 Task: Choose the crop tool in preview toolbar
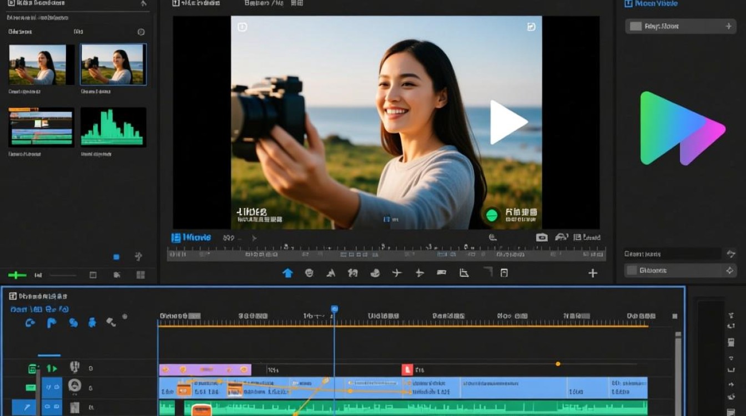click(x=464, y=273)
